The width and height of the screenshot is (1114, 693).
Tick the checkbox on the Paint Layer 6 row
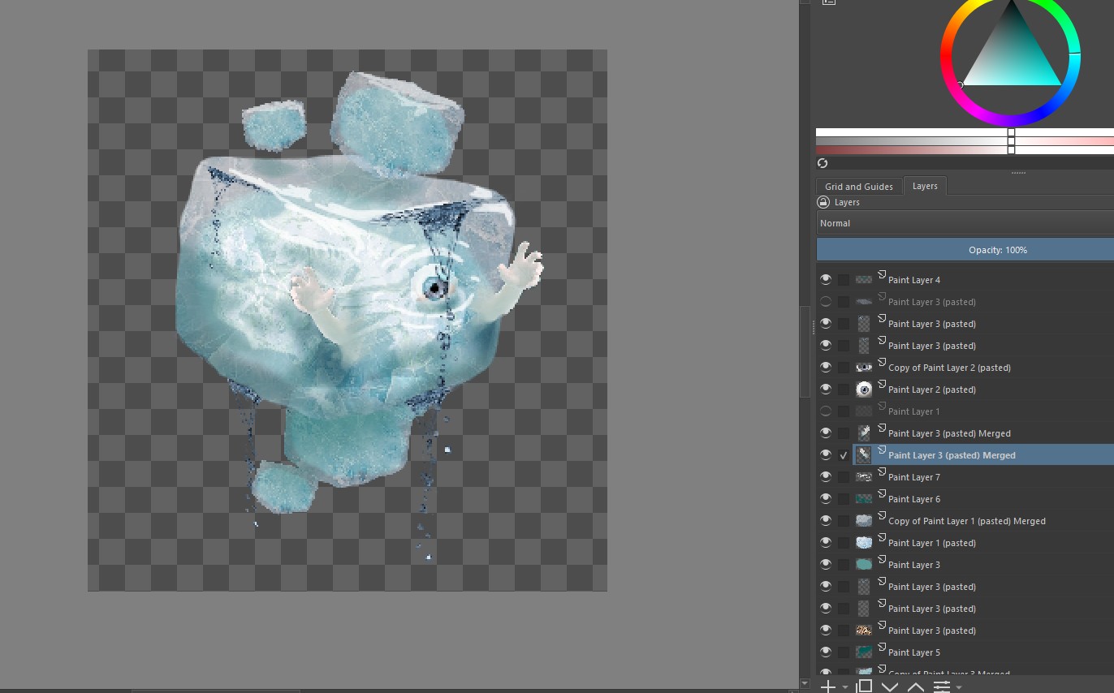point(844,499)
